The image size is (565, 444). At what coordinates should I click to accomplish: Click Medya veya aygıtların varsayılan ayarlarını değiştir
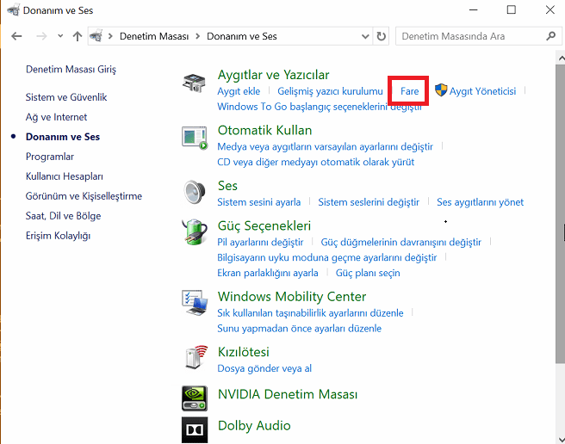tap(325, 147)
